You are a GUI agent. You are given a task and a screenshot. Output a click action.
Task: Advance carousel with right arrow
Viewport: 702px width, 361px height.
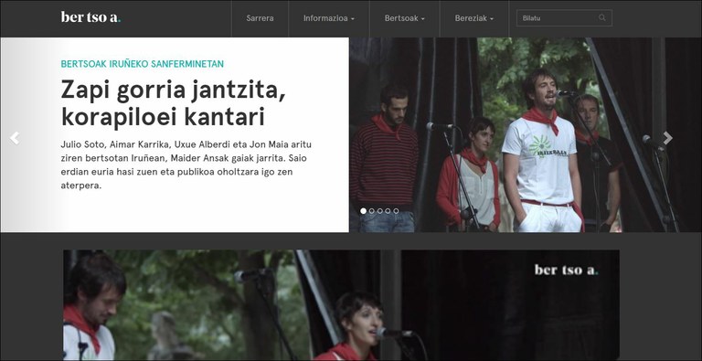(x=667, y=138)
